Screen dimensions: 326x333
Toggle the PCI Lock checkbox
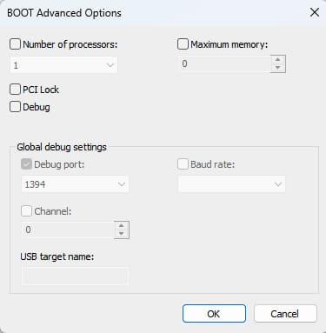point(15,90)
